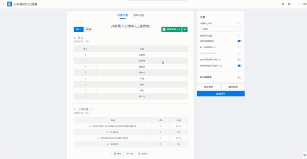Viewport: 307px width, 159px height.
Task: Click the name cell in row 1
Action: [x=142, y=96]
